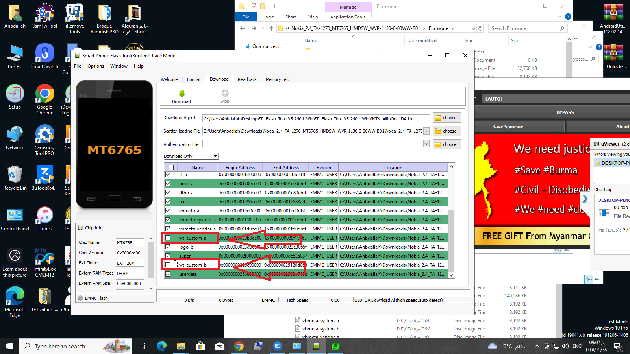Uncheck the dtbo_a partition checkbox
The image size is (630, 354).
click(x=168, y=193)
